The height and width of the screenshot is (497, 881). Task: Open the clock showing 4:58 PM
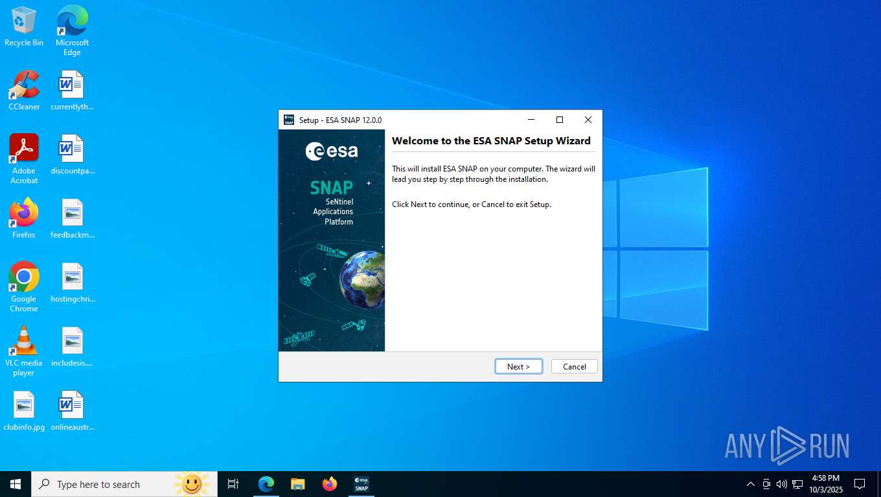point(825,484)
